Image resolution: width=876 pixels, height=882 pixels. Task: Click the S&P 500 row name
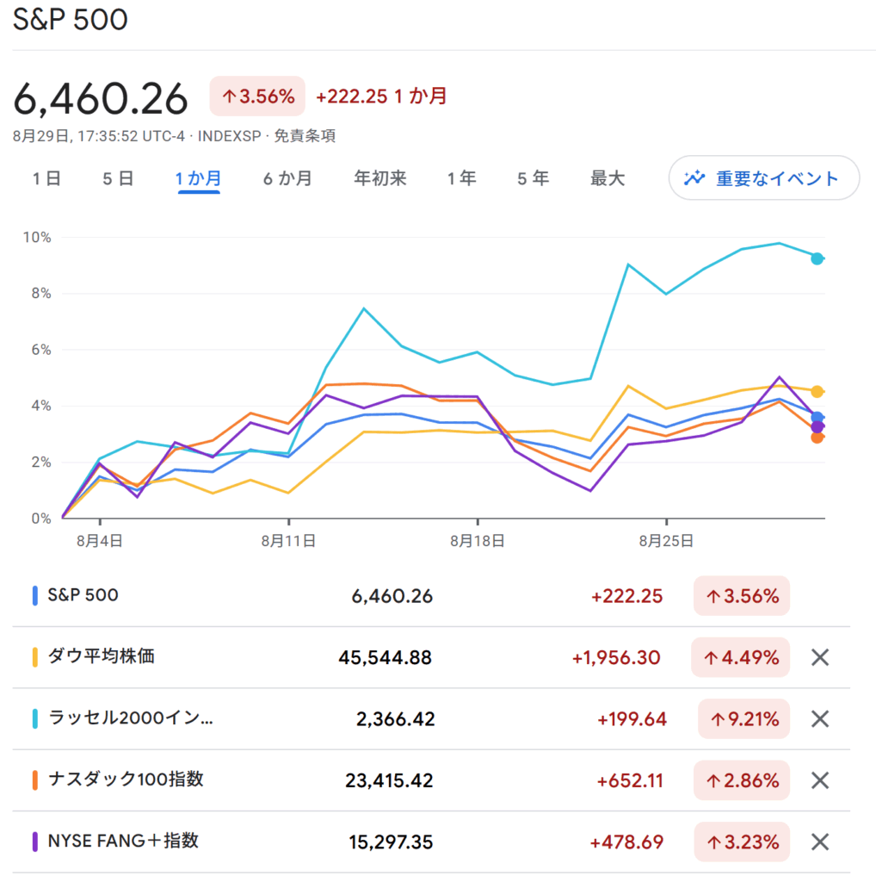click(x=83, y=595)
